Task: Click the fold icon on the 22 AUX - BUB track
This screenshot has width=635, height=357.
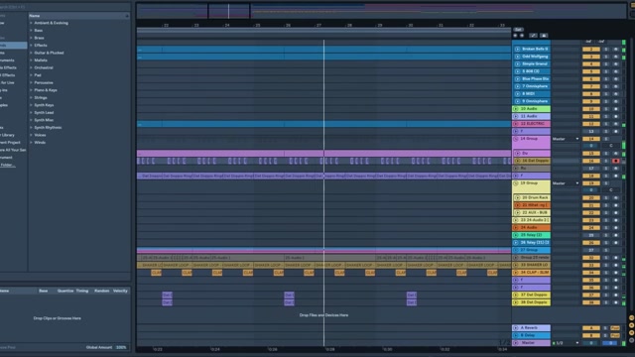Action: point(517,213)
